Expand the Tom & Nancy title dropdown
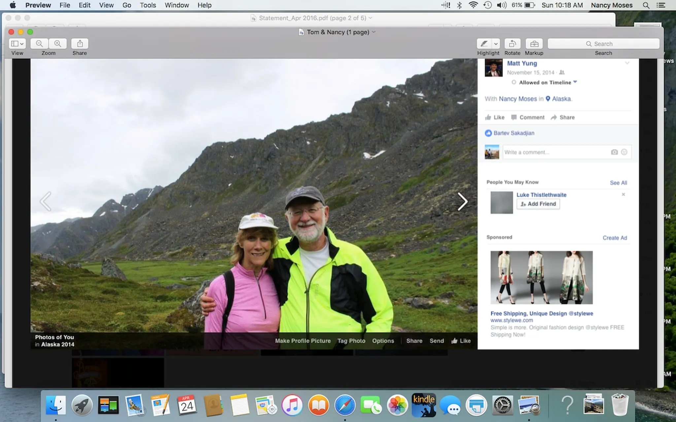Screen dimensions: 676x422 pyautogui.click(x=374, y=32)
